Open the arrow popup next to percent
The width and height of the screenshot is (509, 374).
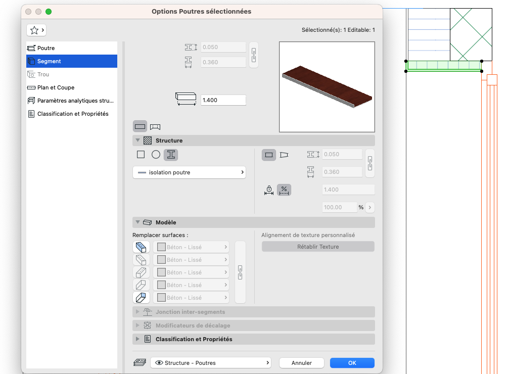click(x=369, y=207)
